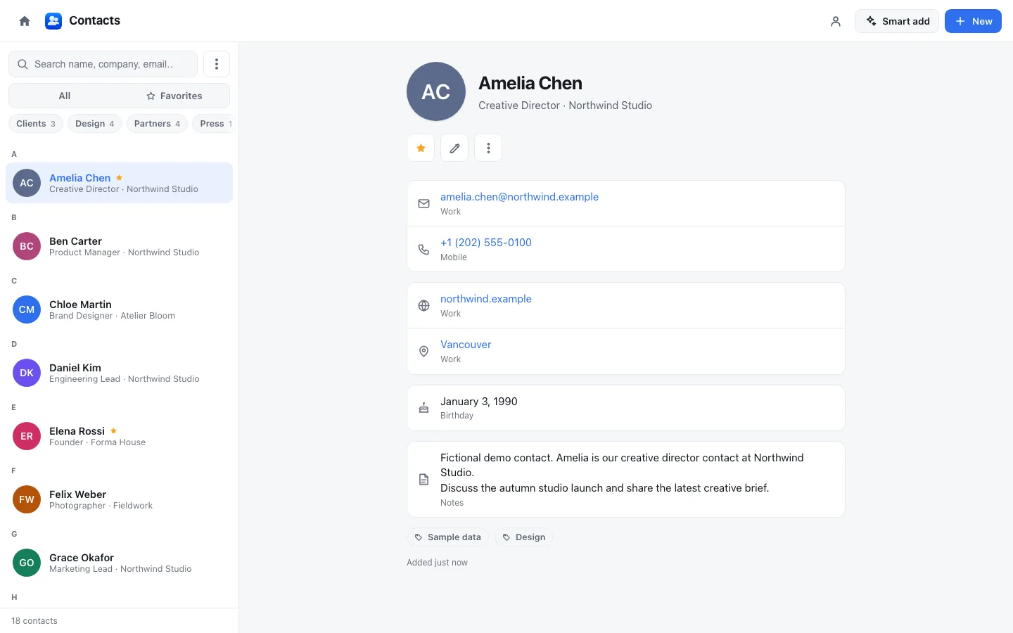Image resolution: width=1013 pixels, height=633 pixels.
Task: Click the CM avatar for Chloe Martin
Action: (27, 309)
